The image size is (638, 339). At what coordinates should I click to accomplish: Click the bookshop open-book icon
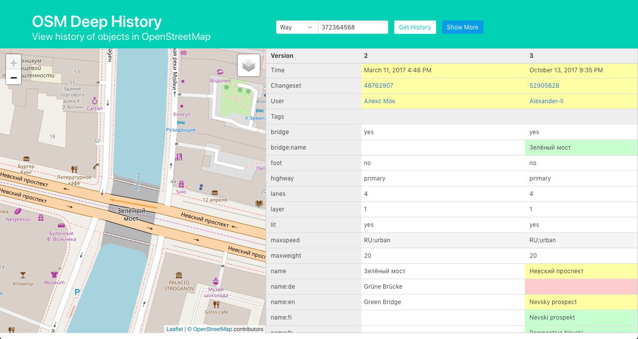pyautogui.click(x=259, y=203)
